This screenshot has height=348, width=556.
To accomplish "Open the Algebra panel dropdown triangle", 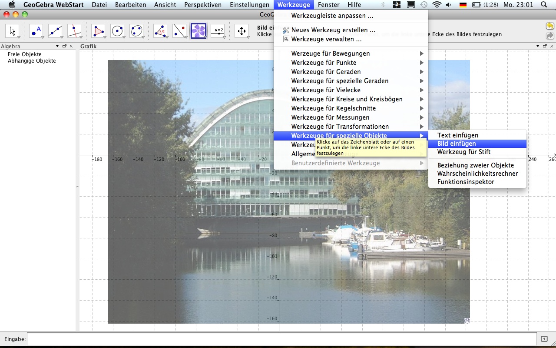I will coord(57,46).
